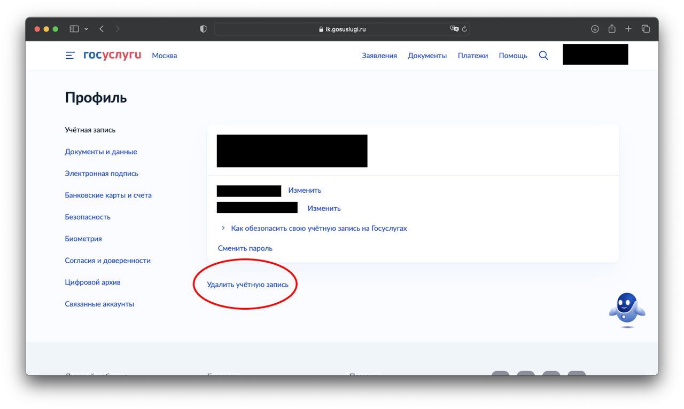The image size is (684, 409).
Task: Open the Gosuslugi hamburger menu
Action: point(69,56)
